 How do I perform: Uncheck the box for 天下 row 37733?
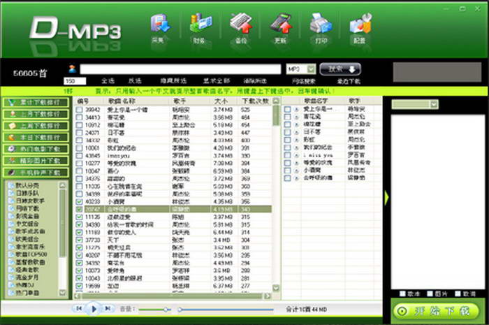click(79, 240)
